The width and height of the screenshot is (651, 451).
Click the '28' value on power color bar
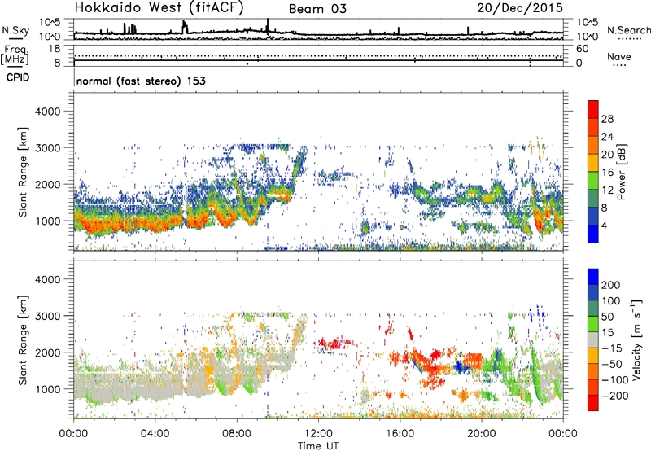607,119
